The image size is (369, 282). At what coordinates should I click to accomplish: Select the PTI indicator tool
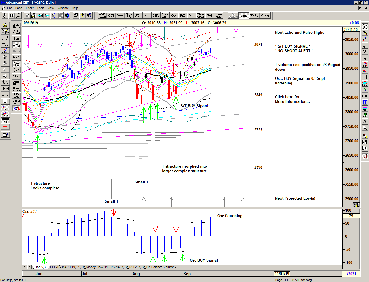click(364, 96)
